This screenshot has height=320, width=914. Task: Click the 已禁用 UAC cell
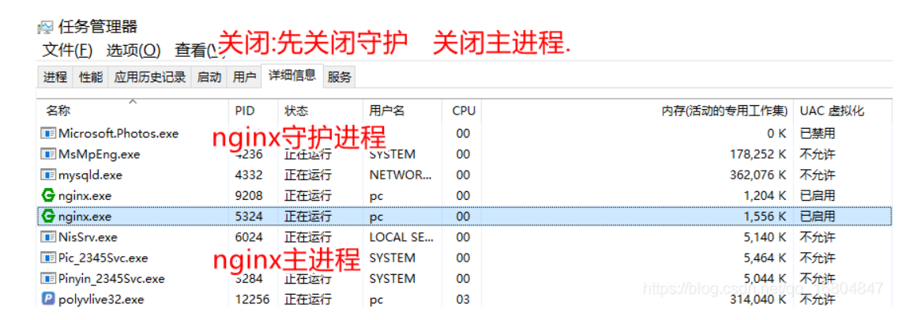818,134
